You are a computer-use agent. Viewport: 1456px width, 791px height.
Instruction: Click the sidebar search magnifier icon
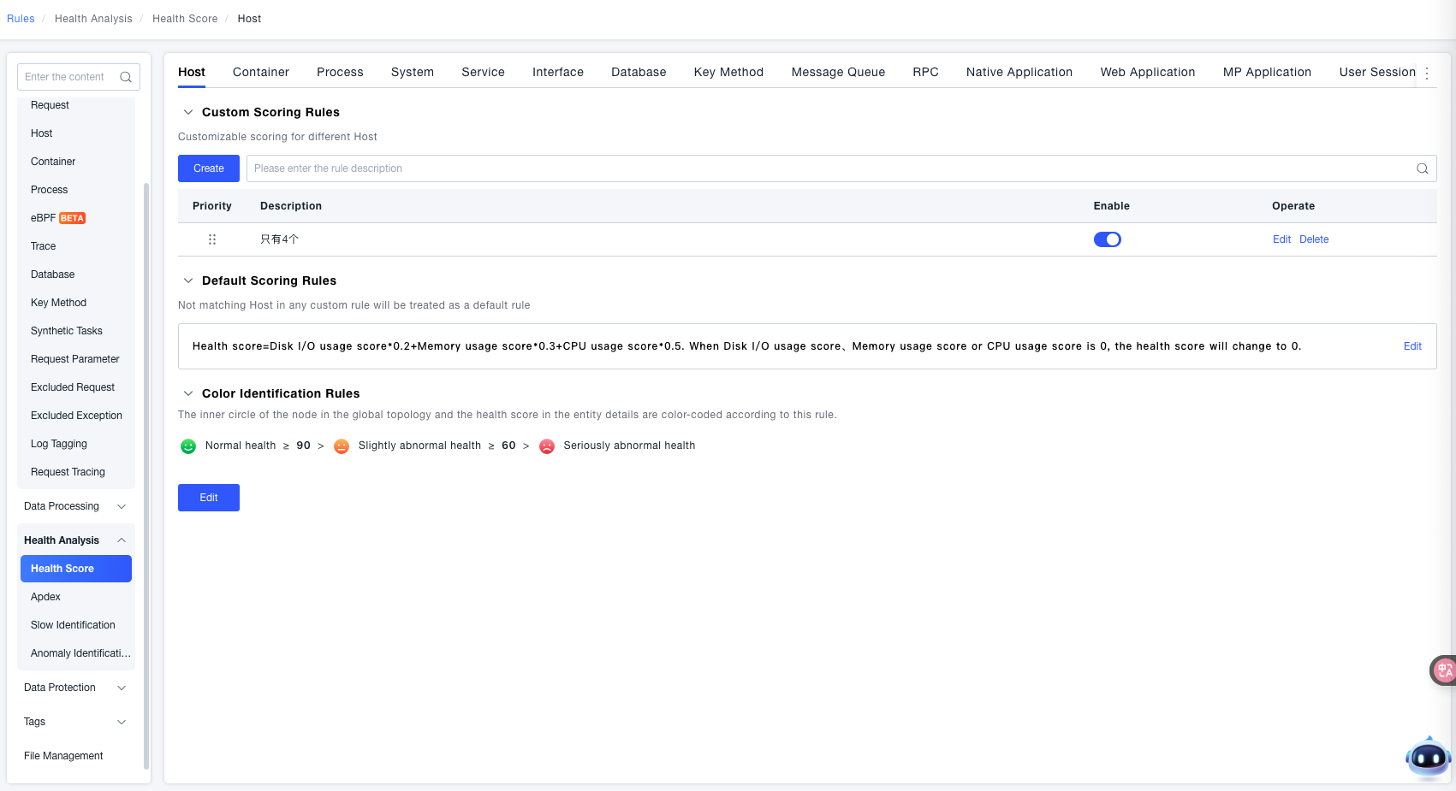click(126, 77)
